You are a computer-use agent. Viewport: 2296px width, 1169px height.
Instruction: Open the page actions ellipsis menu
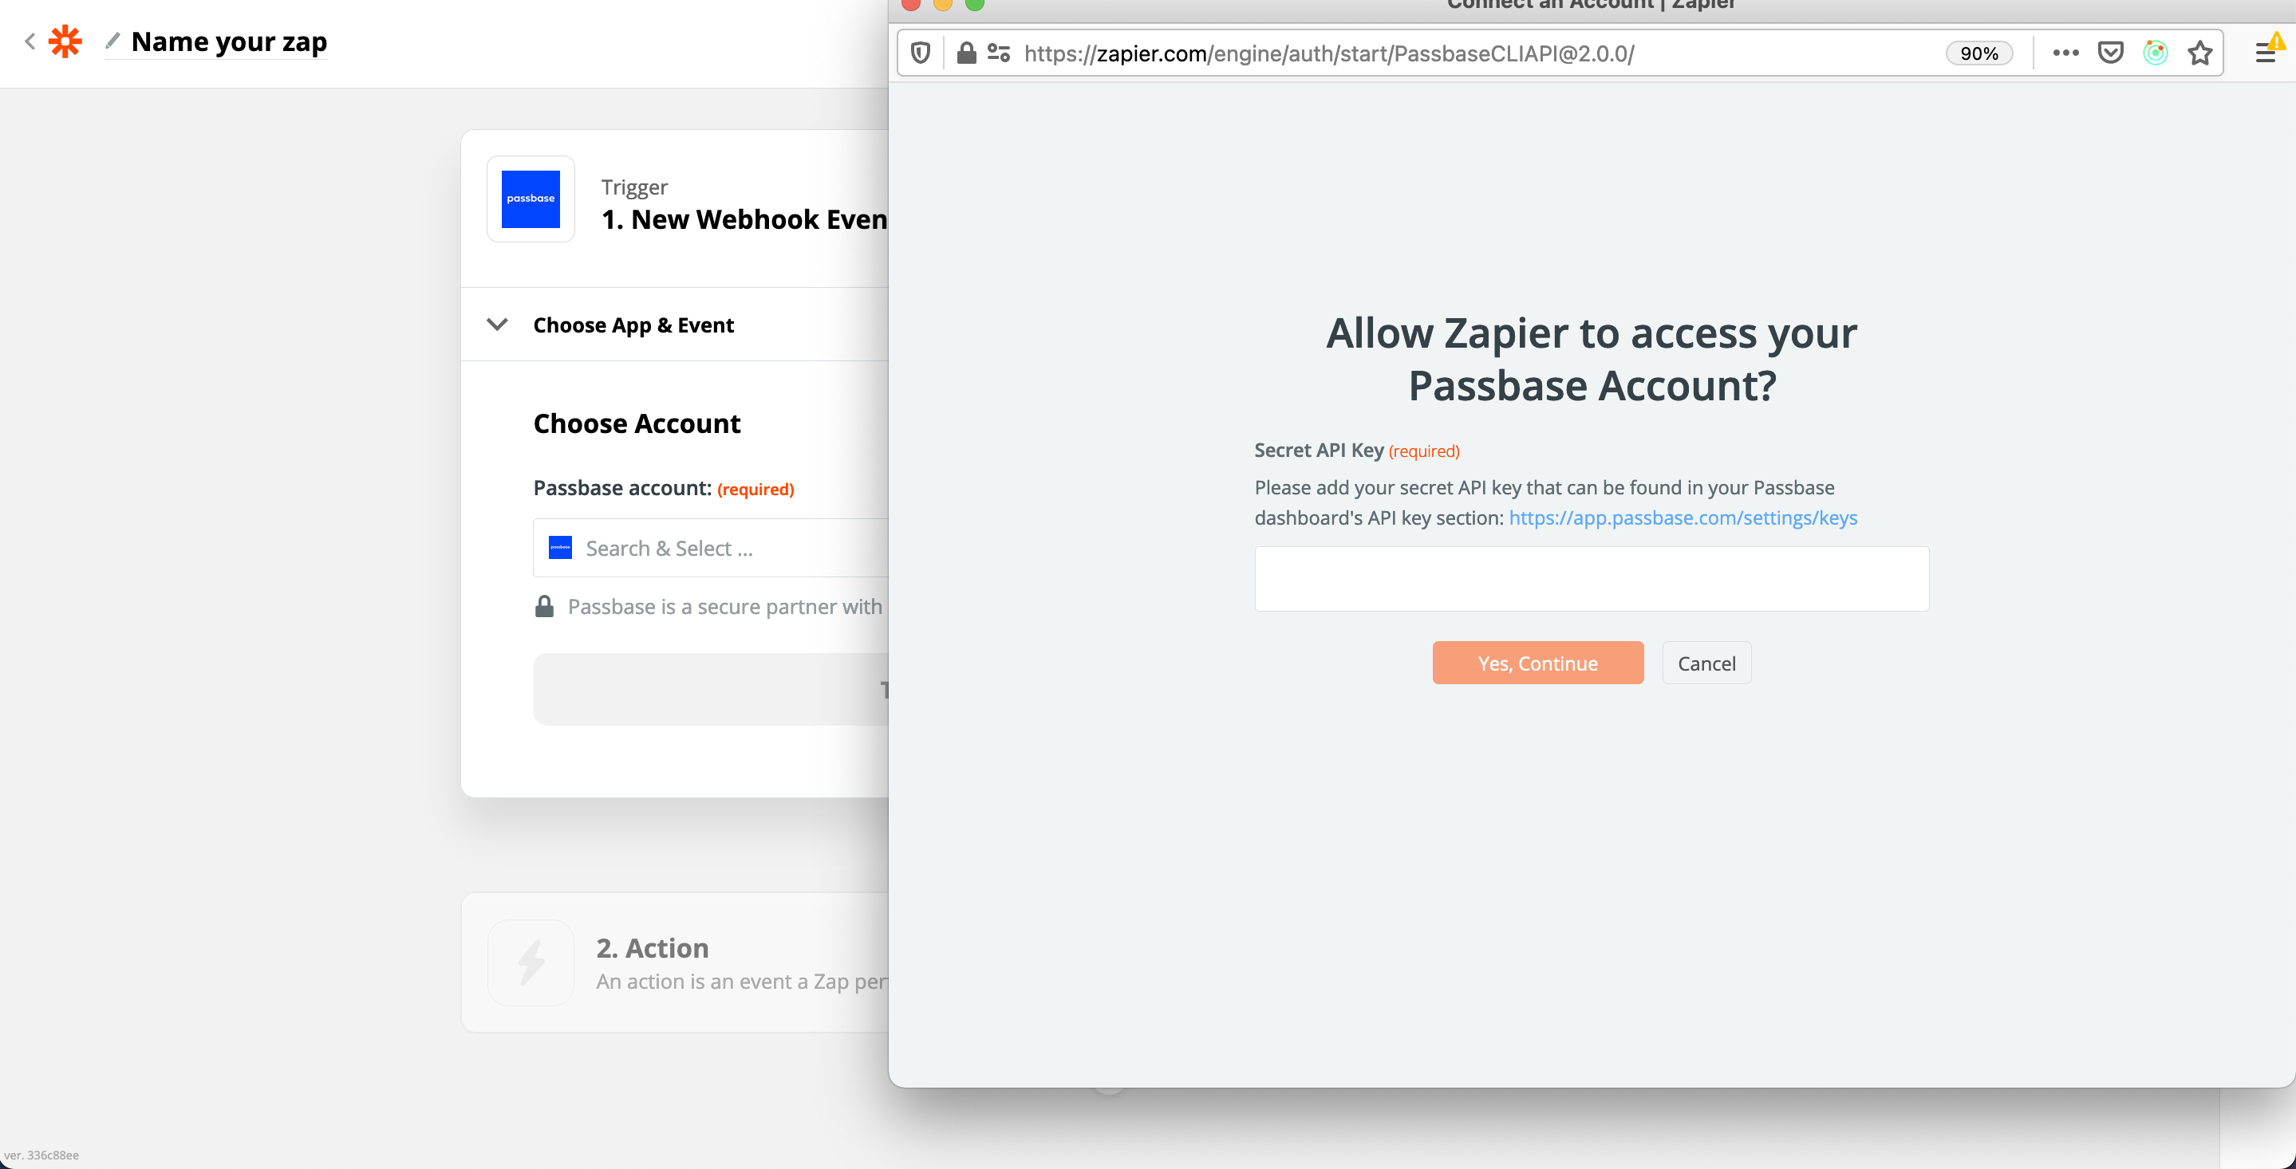[x=2065, y=53]
